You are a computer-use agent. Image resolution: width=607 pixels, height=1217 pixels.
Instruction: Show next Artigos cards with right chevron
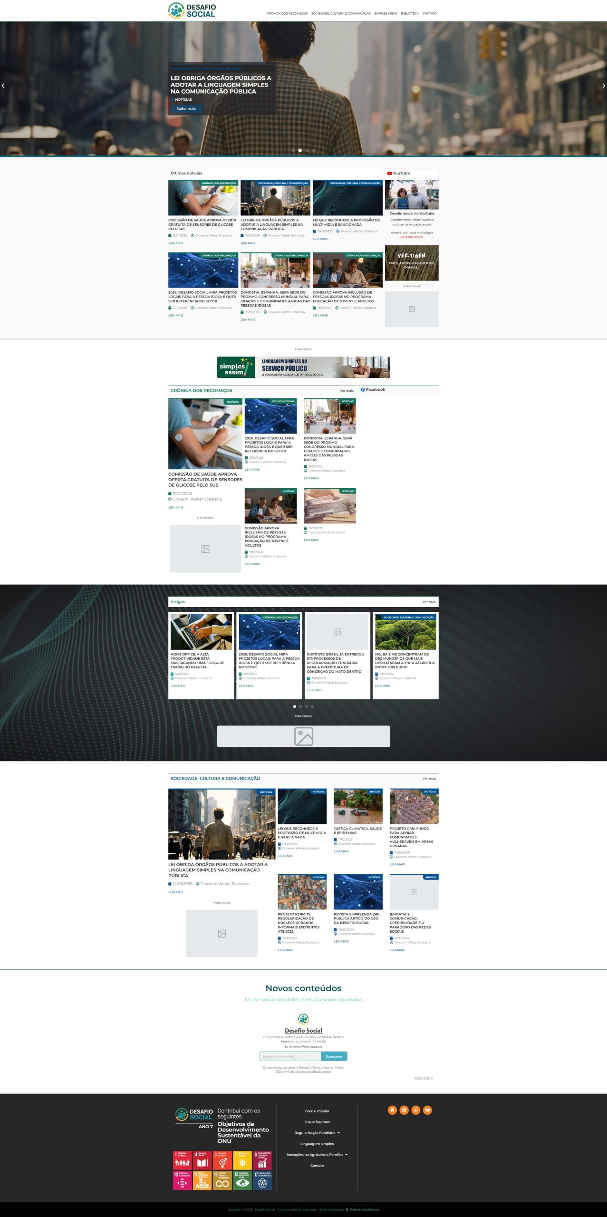(435, 657)
